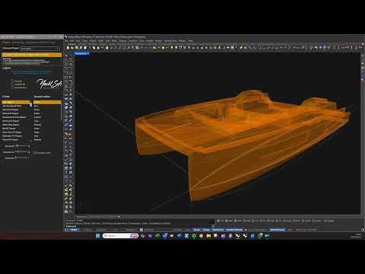Image resolution: width=365 pixels, height=274 pixels.
Task: Click the Windows taskbar search box
Action: (120, 236)
